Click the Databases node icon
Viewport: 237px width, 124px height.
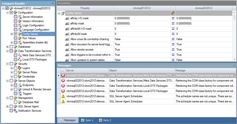[15, 47]
